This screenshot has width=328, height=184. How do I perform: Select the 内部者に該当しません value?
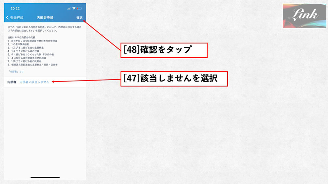tap(34, 82)
